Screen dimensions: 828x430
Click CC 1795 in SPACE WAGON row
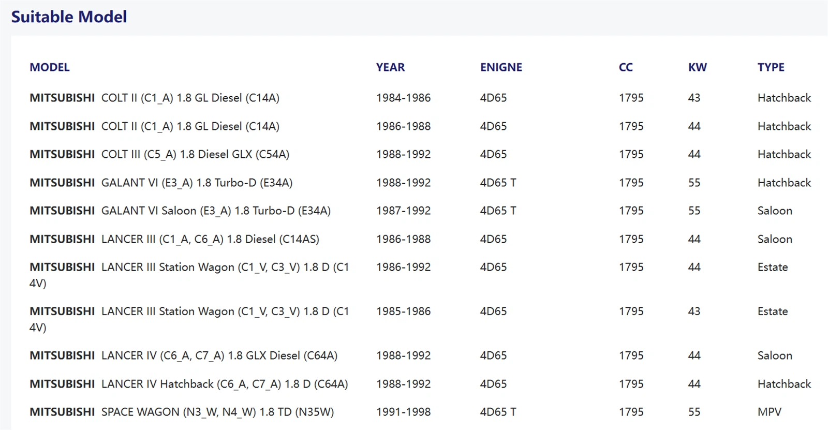click(631, 412)
